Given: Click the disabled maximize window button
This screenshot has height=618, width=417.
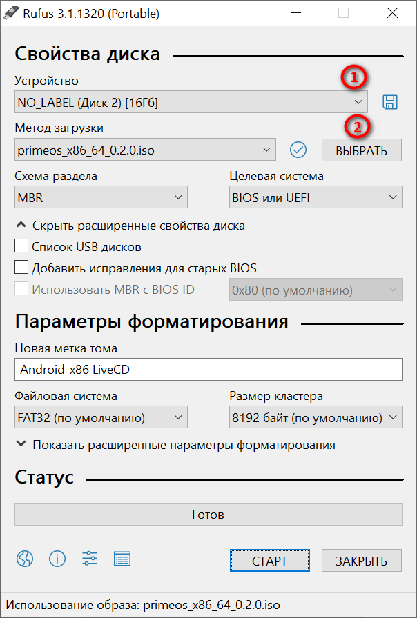Looking at the screenshot, I should coord(344,13).
